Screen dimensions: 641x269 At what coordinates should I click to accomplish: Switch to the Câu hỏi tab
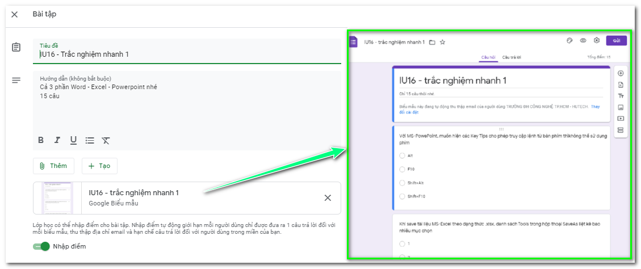pos(488,57)
